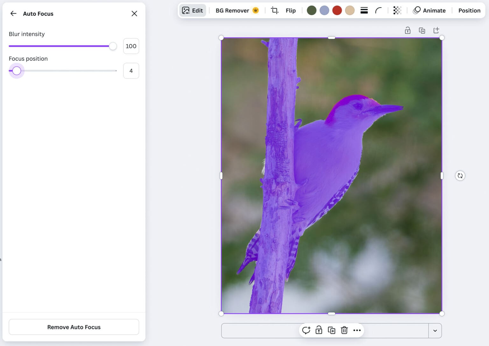
Task: Click the rotate handle beside the image
Action: click(x=460, y=175)
